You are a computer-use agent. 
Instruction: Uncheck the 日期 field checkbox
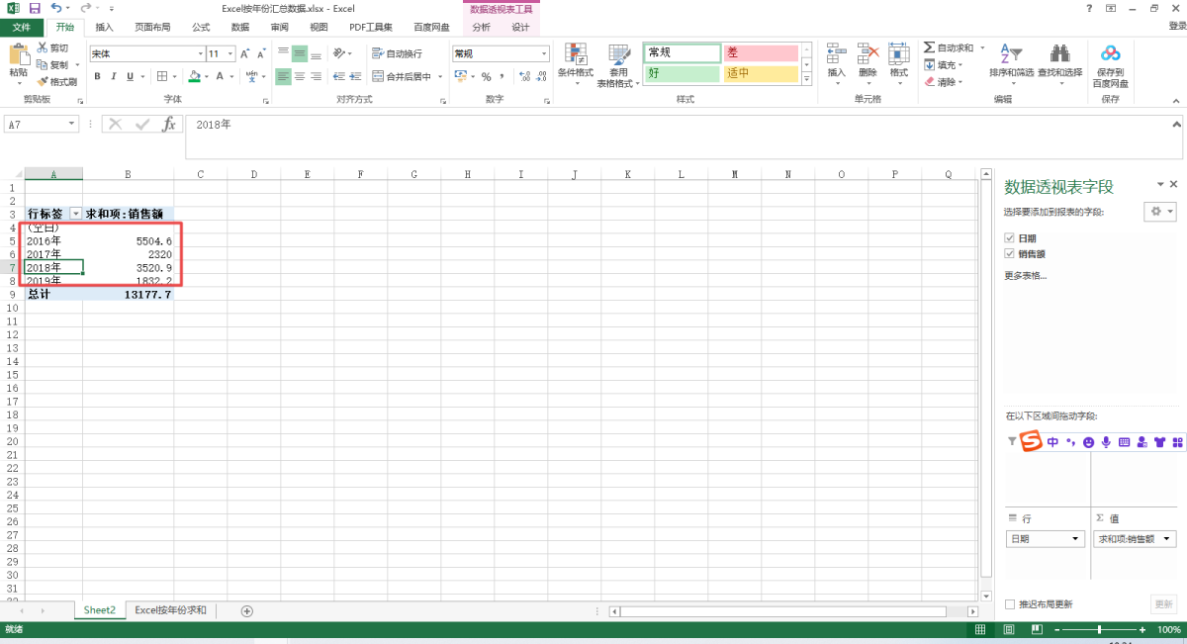tap(1010, 238)
